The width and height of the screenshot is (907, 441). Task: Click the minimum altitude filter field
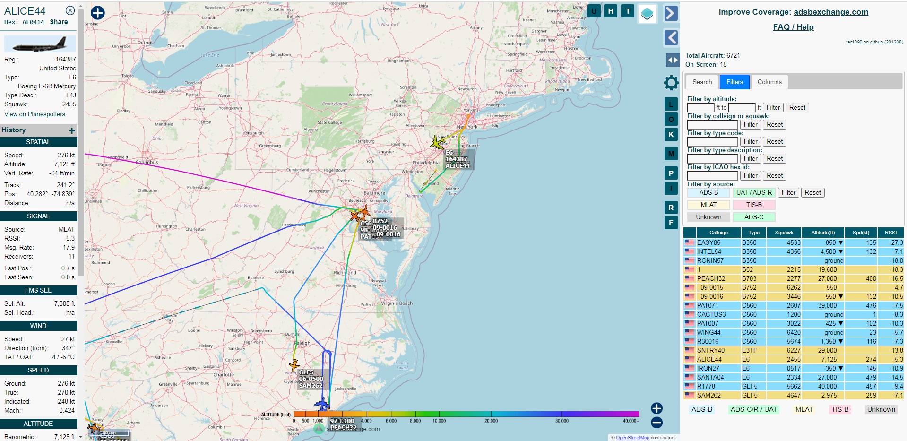point(700,108)
